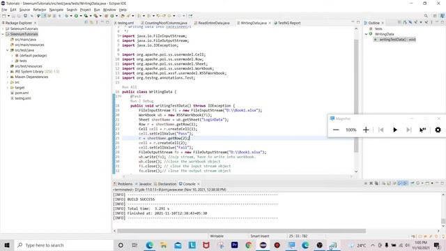
Task: Open Premiere Pro from the taskbar
Action: coord(234,245)
